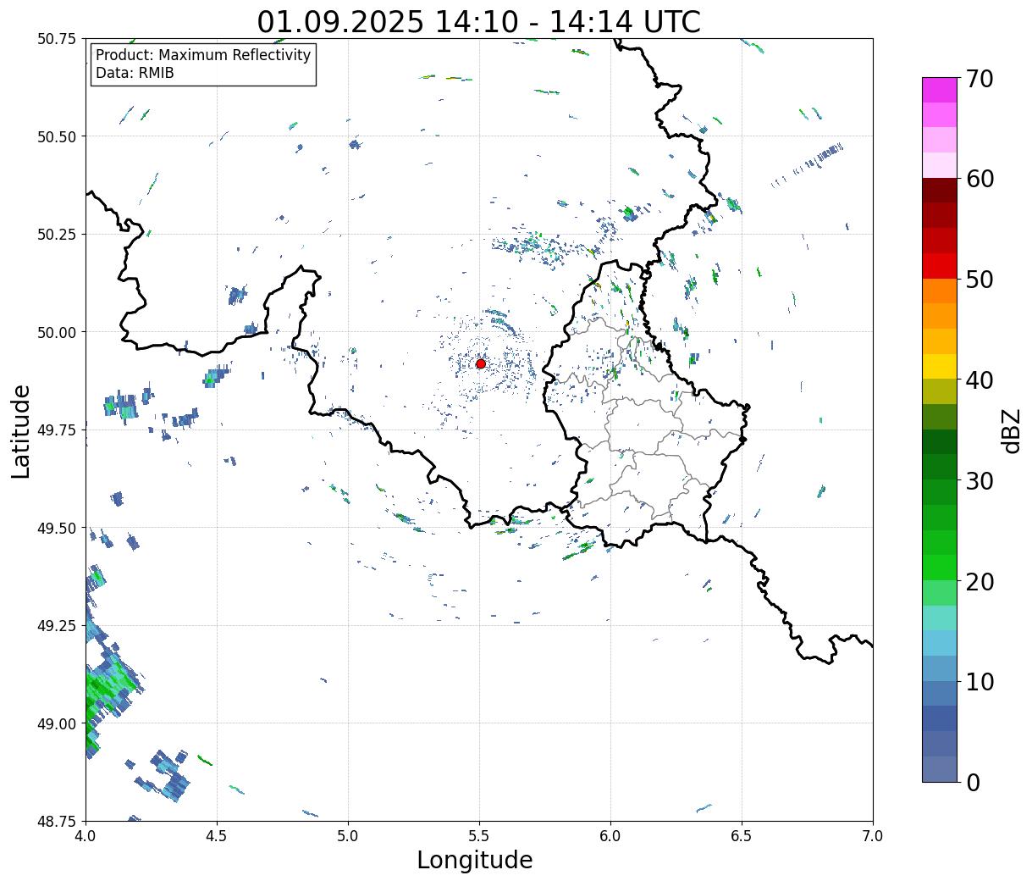Click the latitude tick label '49.00'
1032x881 pixels.
[x=57, y=723]
